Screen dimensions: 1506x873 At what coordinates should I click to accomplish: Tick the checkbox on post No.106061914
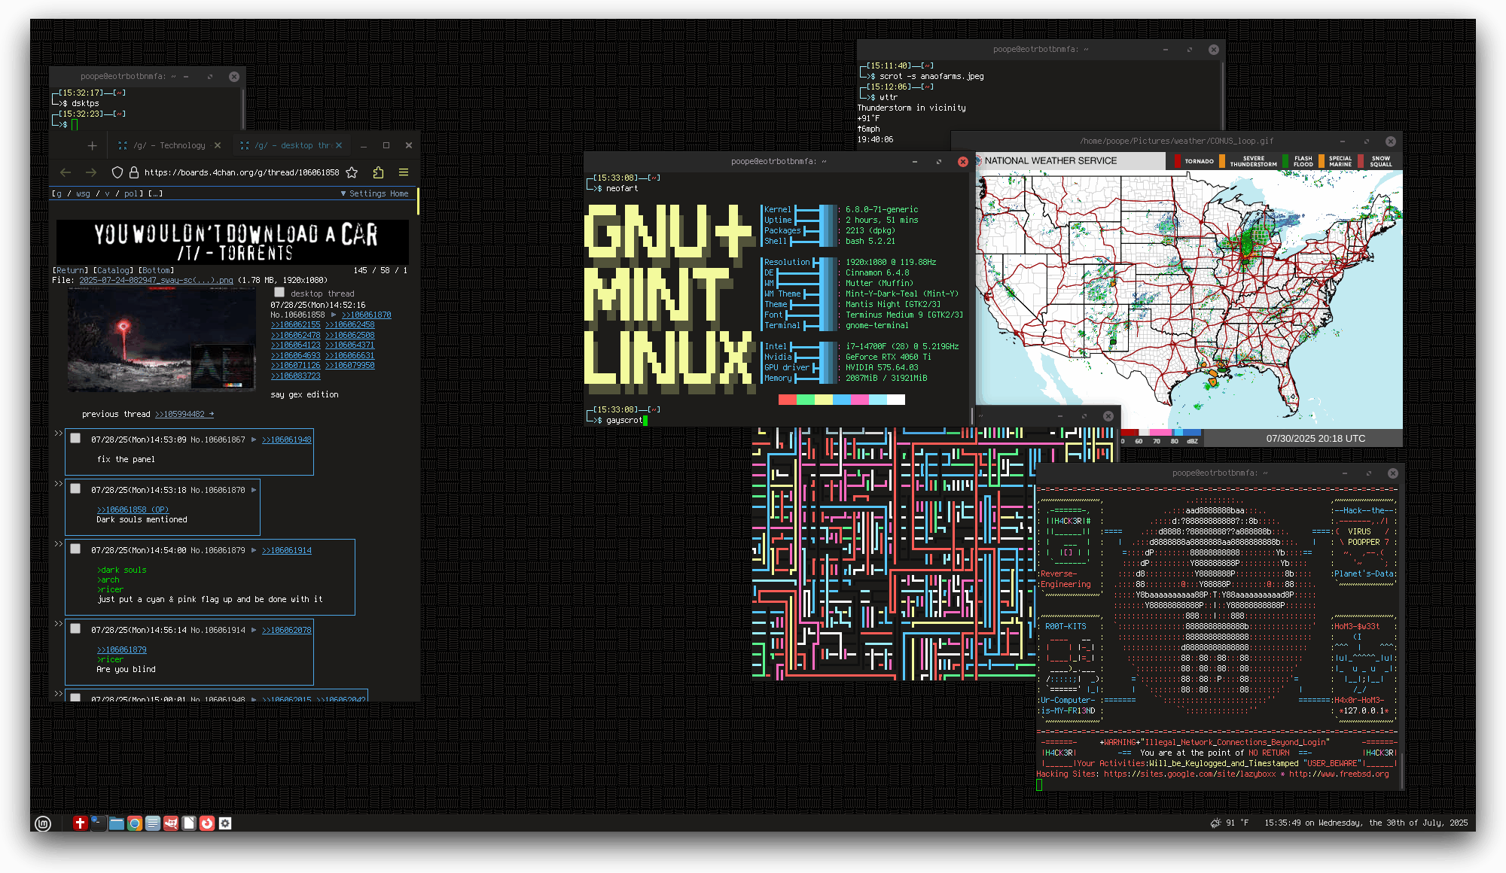tap(75, 628)
